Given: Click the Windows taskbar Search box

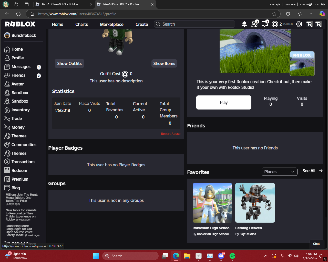Looking at the screenshot, I should pos(130,256).
